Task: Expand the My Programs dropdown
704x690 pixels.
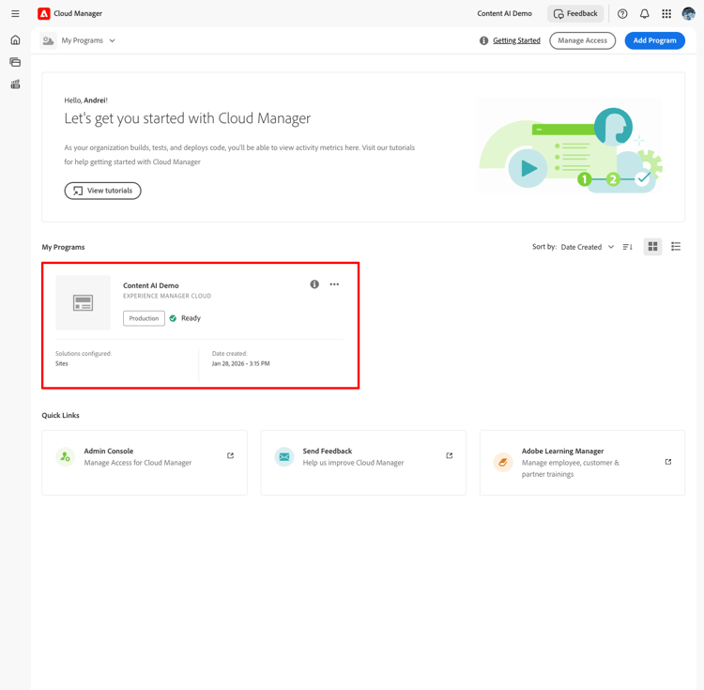Action: tap(88, 40)
